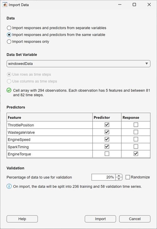157x229 pixels.
Task: Select the EngineSpeed feature cell
Action: 50,140
